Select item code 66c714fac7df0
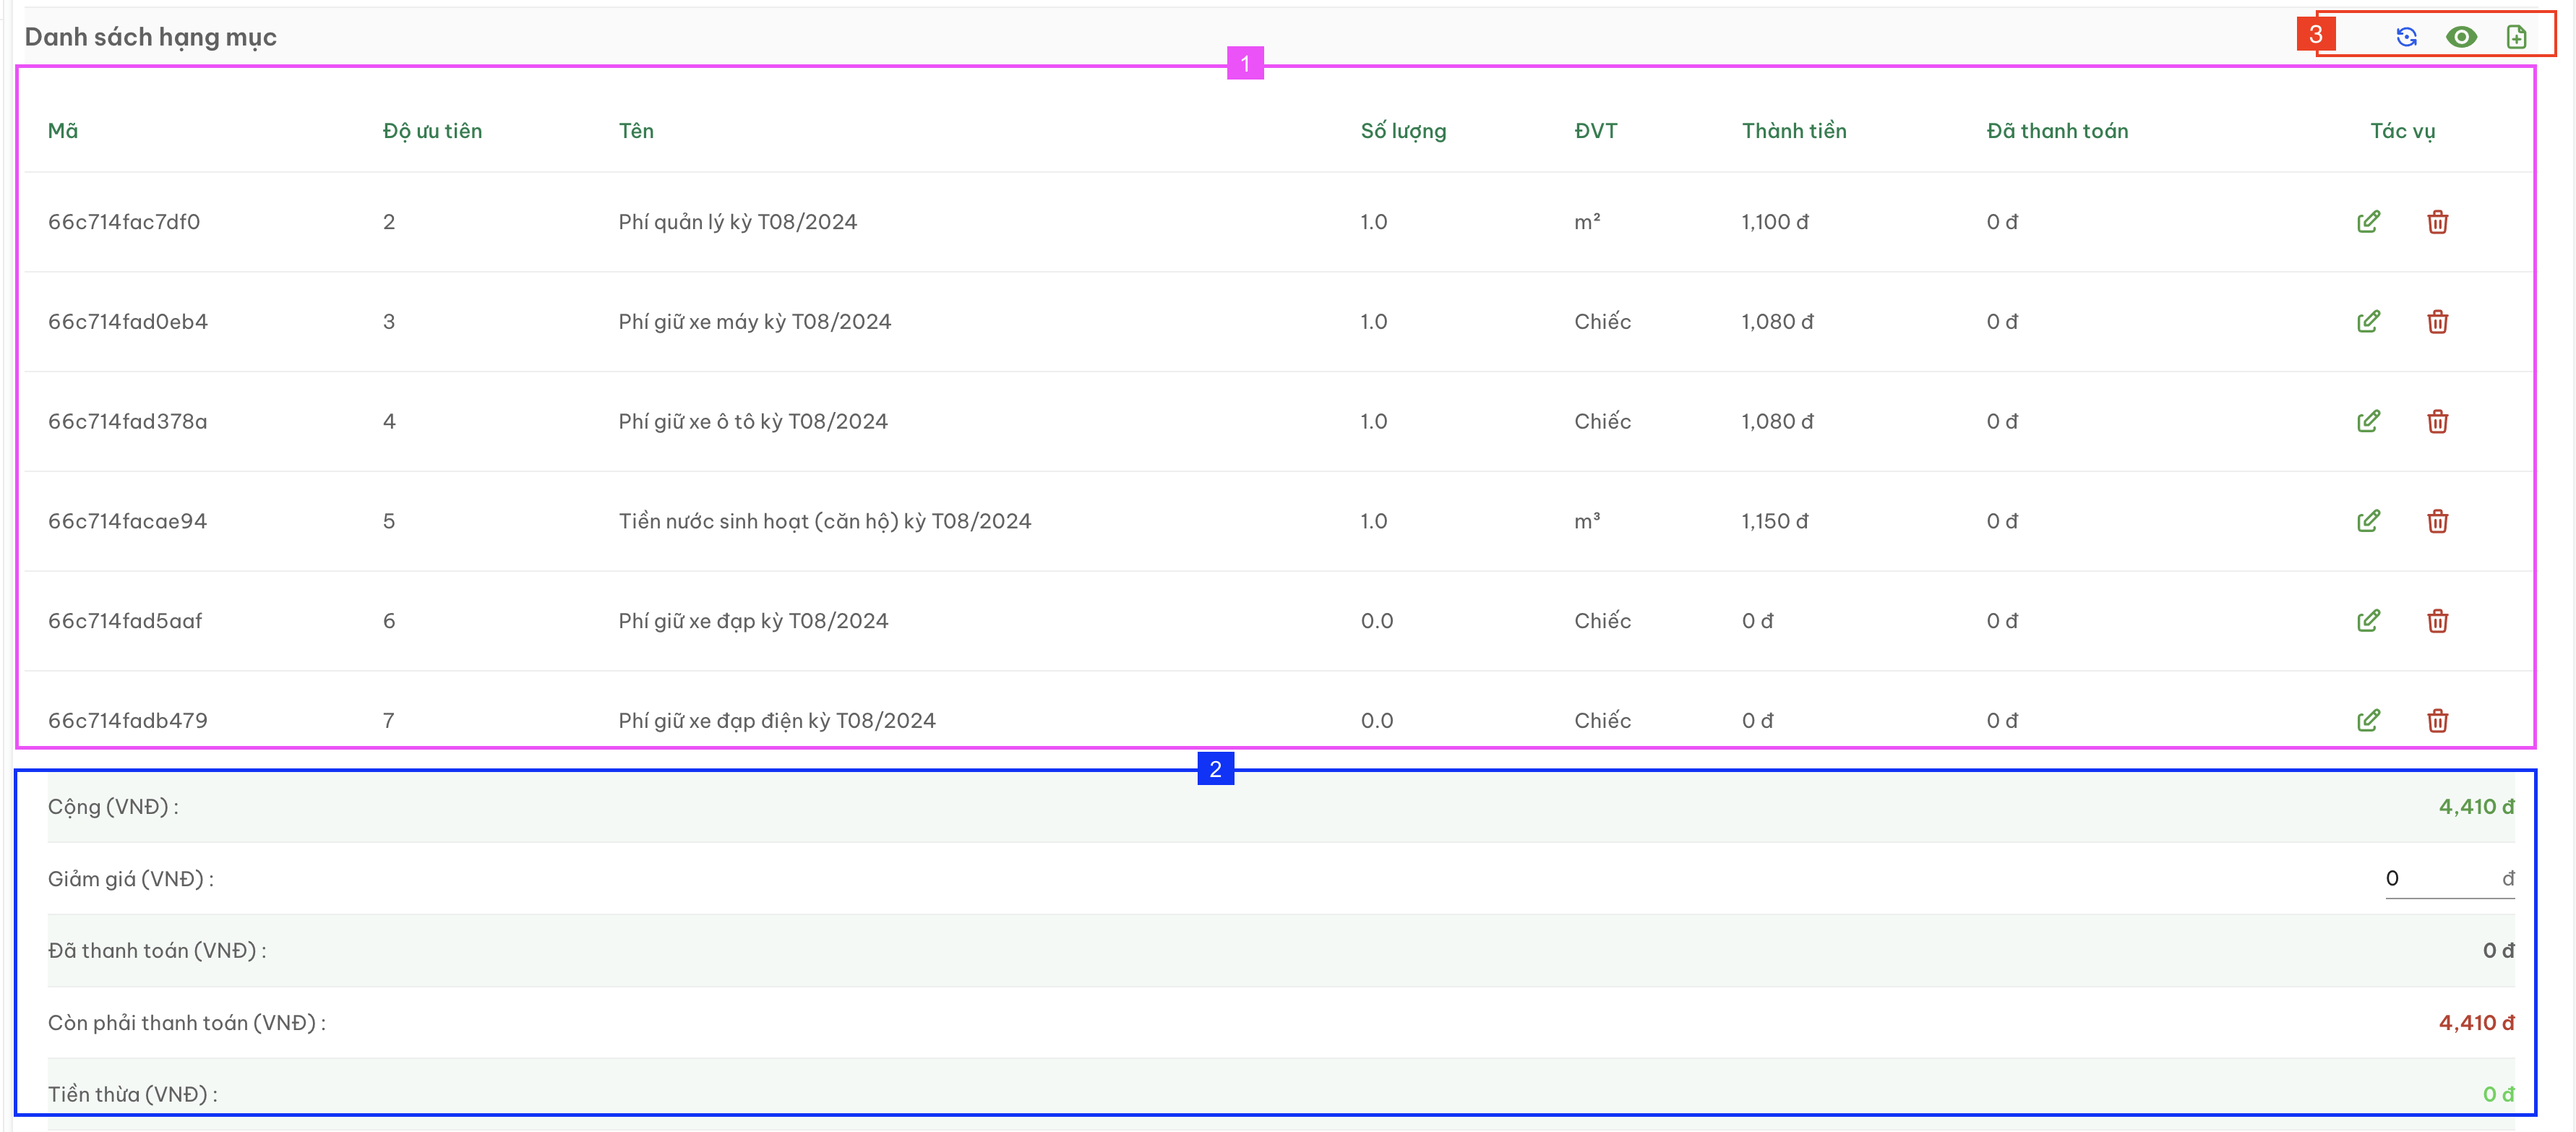This screenshot has height=1132, width=2576. (124, 222)
